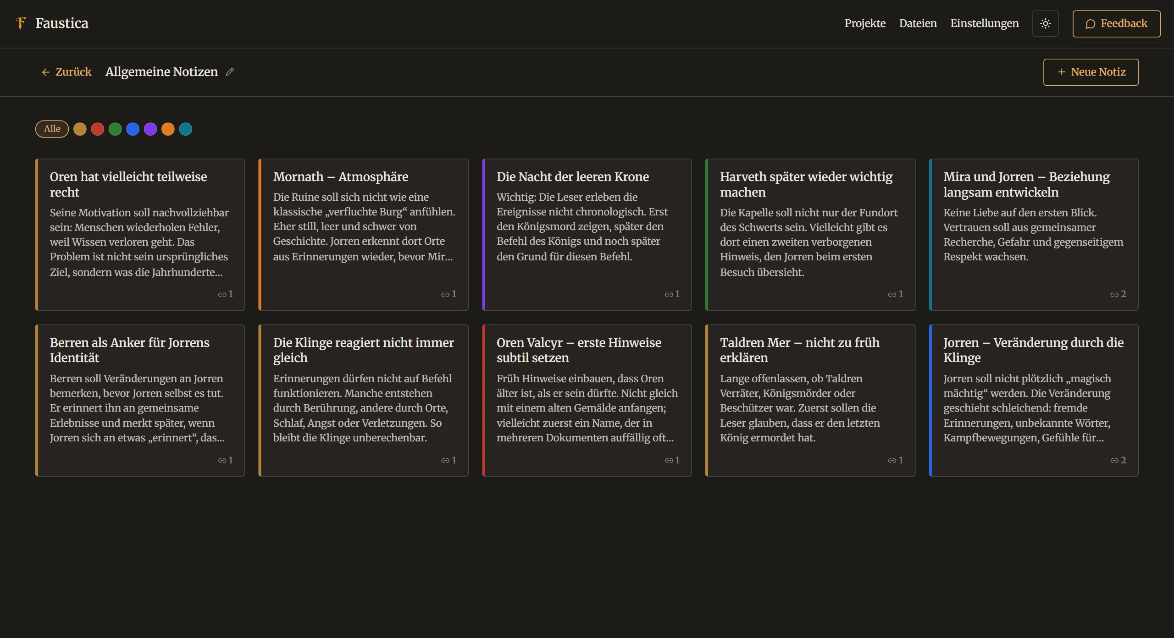Open note 'Taldren Mer – nicht zu früh erklären'
Screen dimensions: 1174x638
click(x=810, y=400)
